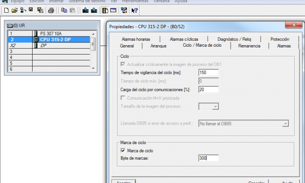Print using the printer toolbar icon
Image resolution: width=305 pixels, height=183 pixels.
click(x=51, y=10)
